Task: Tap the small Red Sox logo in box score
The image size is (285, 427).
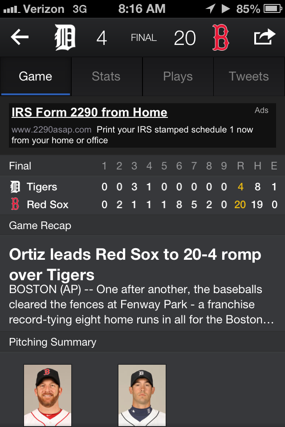Action: pos(15,205)
